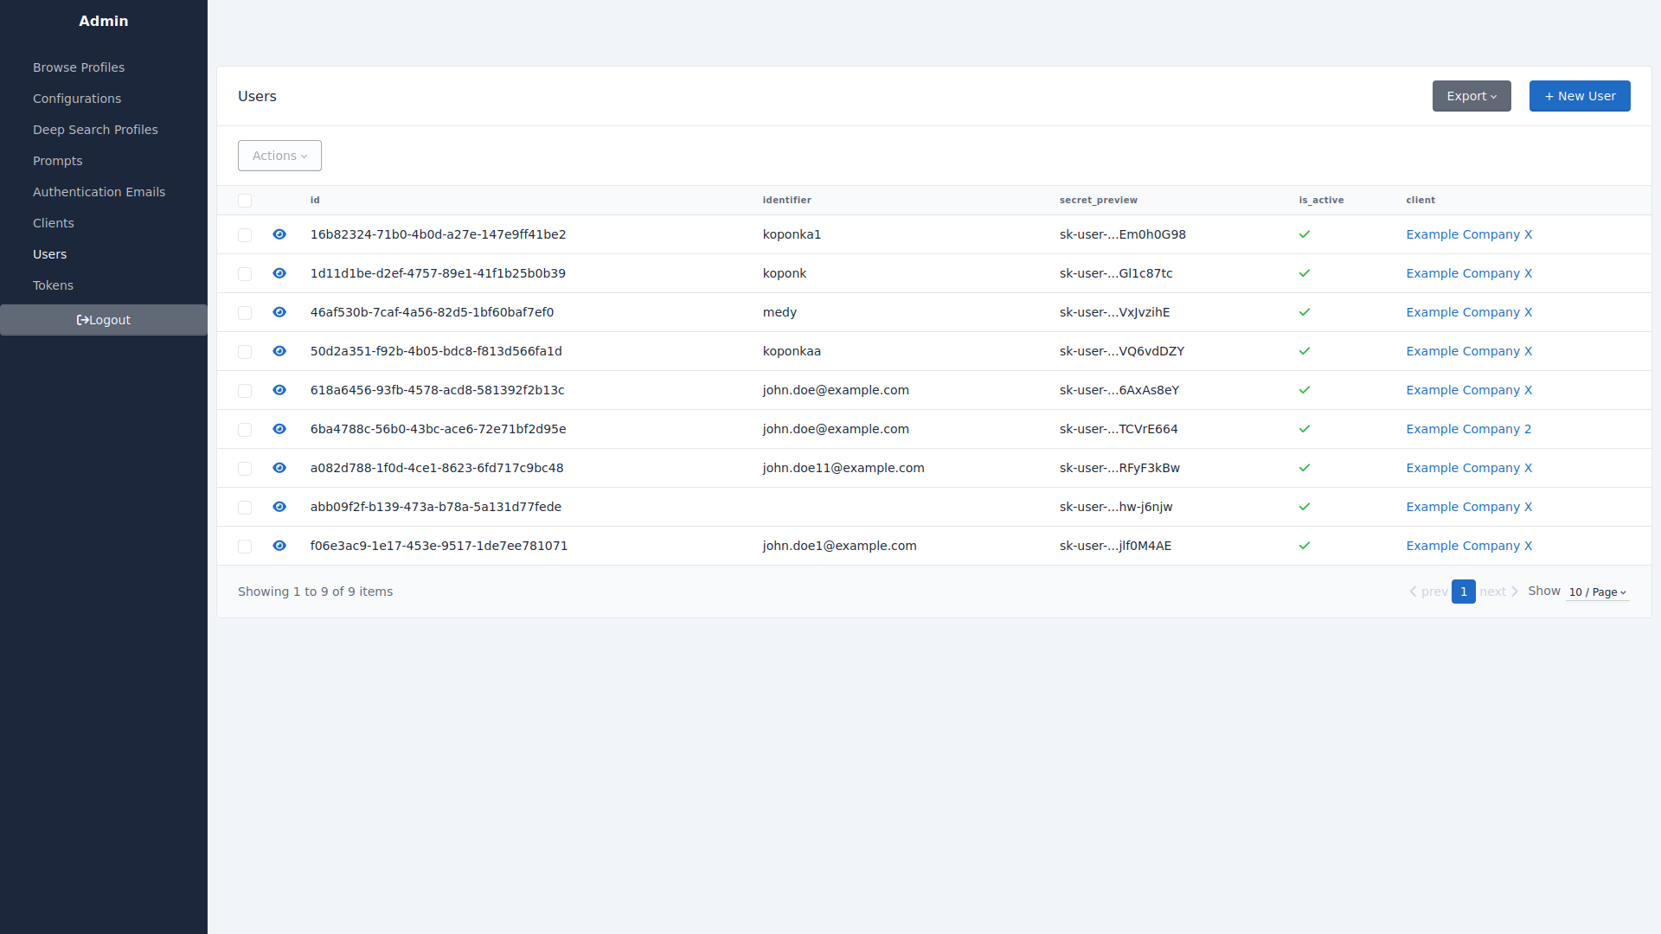Click the New User button

click(x=1579, y=96)
